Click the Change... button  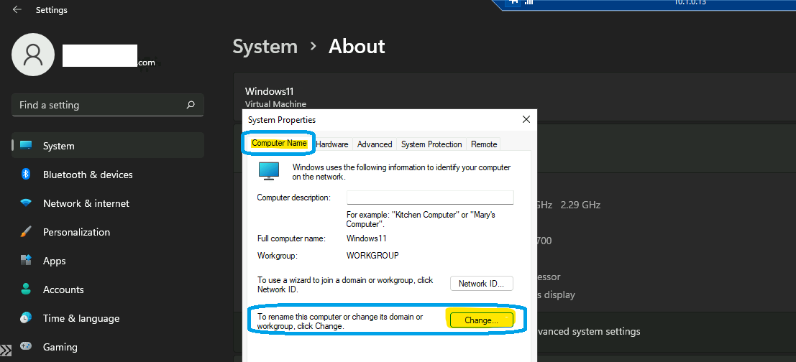(481, 320)
